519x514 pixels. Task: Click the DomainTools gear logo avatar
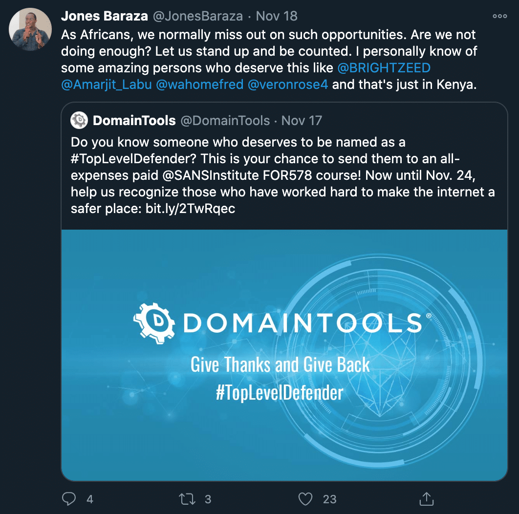click(78, 120)
